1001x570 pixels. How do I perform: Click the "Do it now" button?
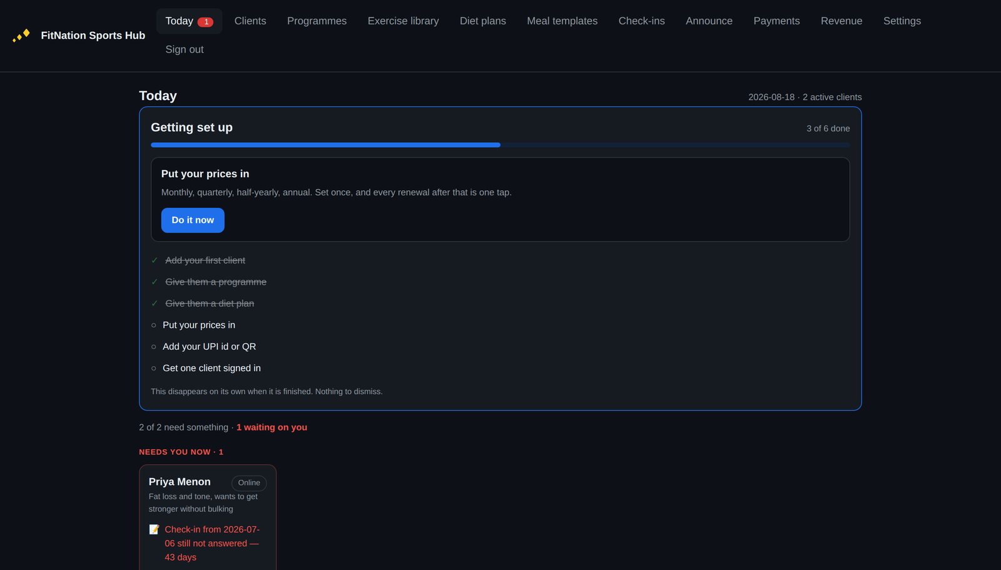click(x=193, y=220)
